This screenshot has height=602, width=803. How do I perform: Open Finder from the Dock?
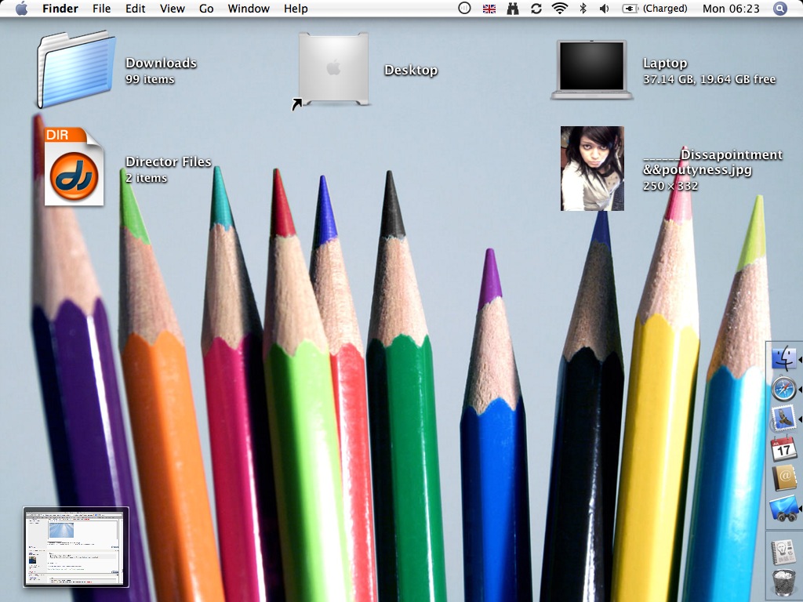[x=783, y=359]
